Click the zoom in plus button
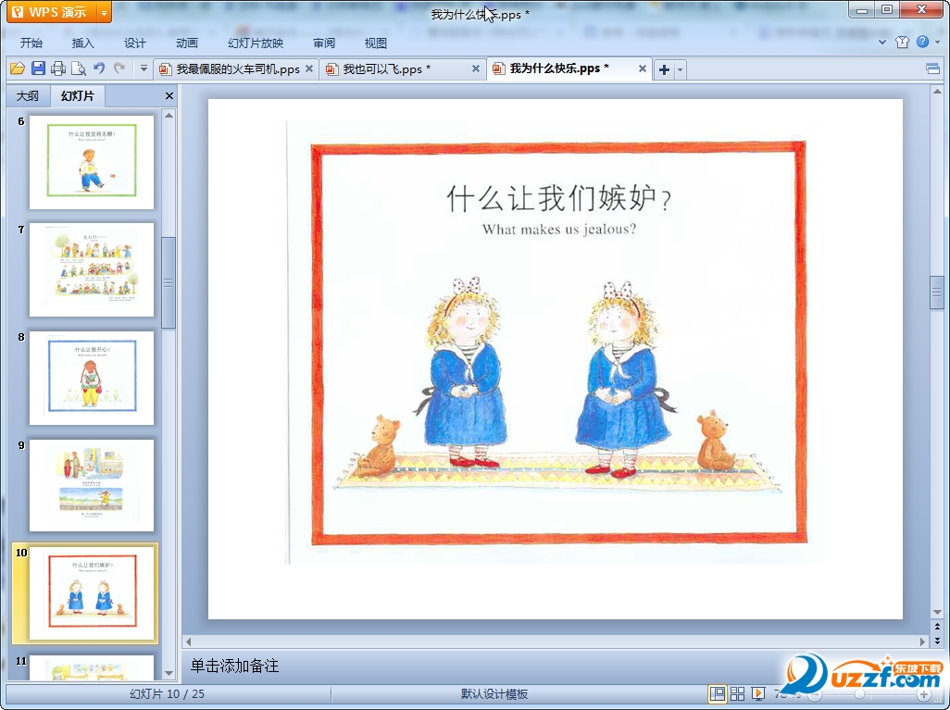Viewport: 950px width, 710px height. pyautogui.click(x=923, y=694)
